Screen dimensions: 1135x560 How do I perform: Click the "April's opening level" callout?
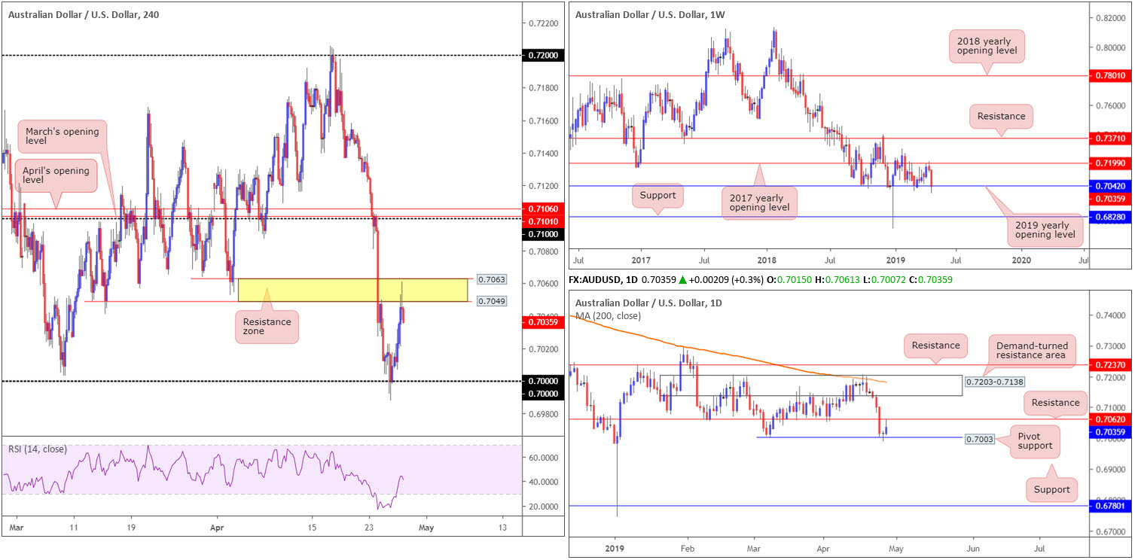tap(56, 174)
